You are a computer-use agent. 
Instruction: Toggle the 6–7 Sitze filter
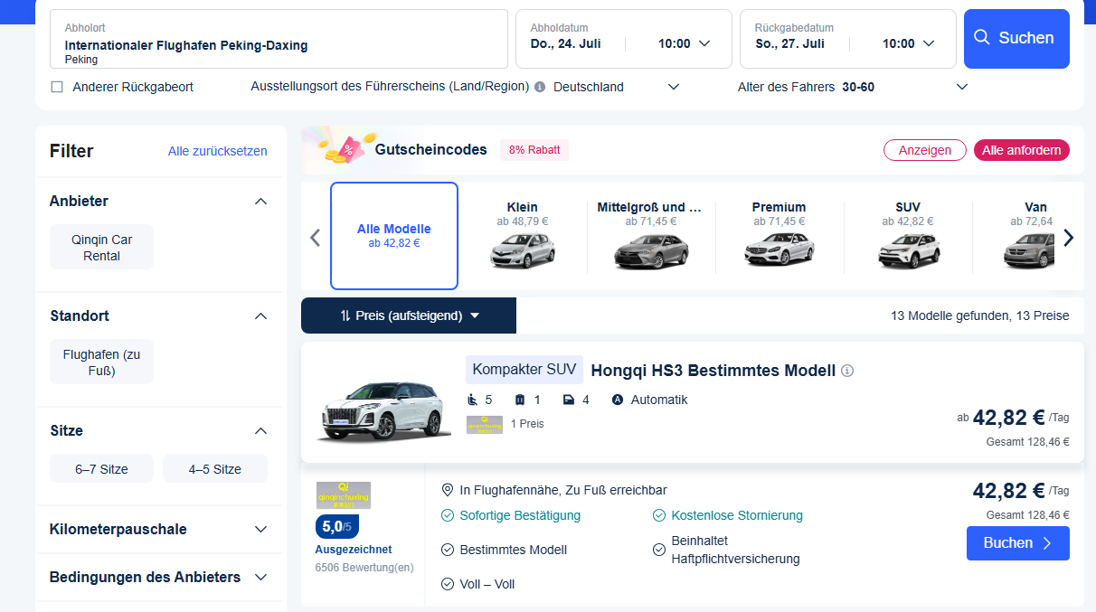coord(101,469)
